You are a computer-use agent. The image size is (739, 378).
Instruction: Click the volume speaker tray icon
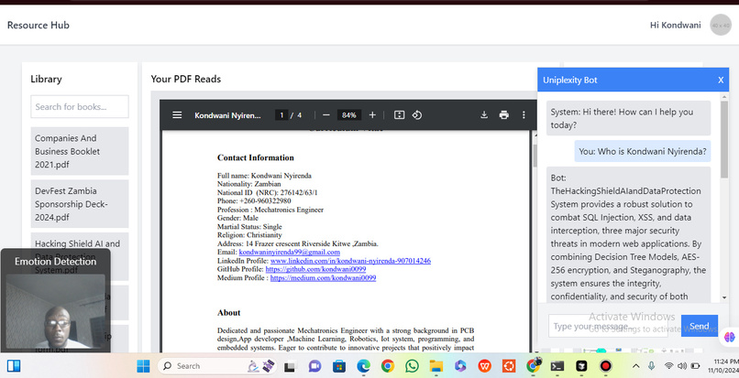pyautogui.click(x=682, y=366)
